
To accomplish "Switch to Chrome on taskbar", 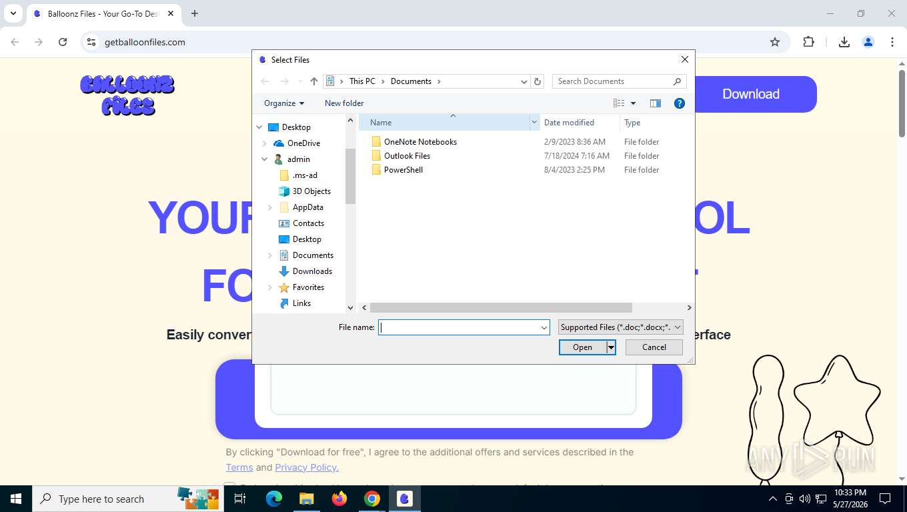I will point(372,499).
